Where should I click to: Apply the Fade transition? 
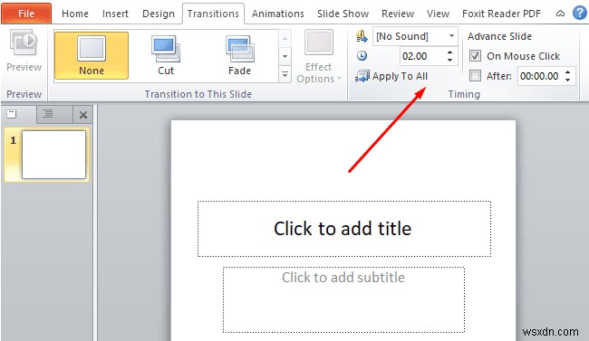[239, 55]
